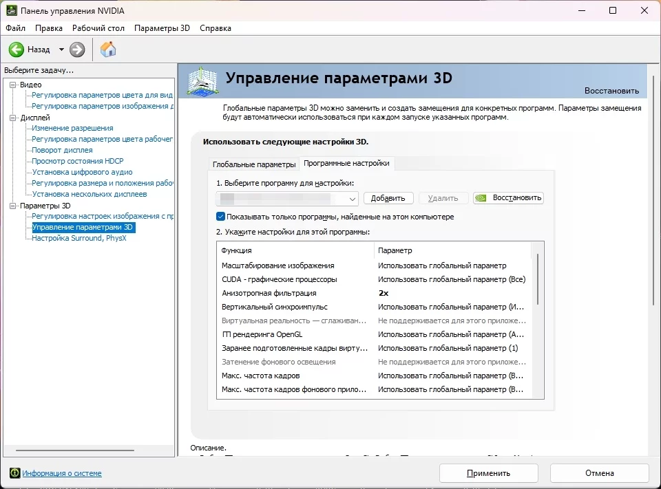
Task: Open Регулировка настроек изображения с просмотром
Action: point(103,216)
